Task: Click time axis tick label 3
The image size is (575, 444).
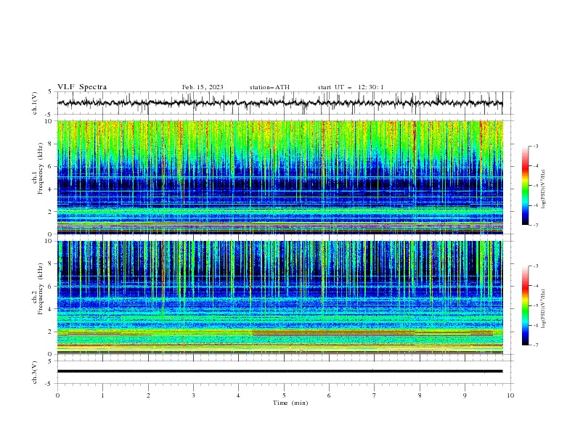Action: coord(193,395)
